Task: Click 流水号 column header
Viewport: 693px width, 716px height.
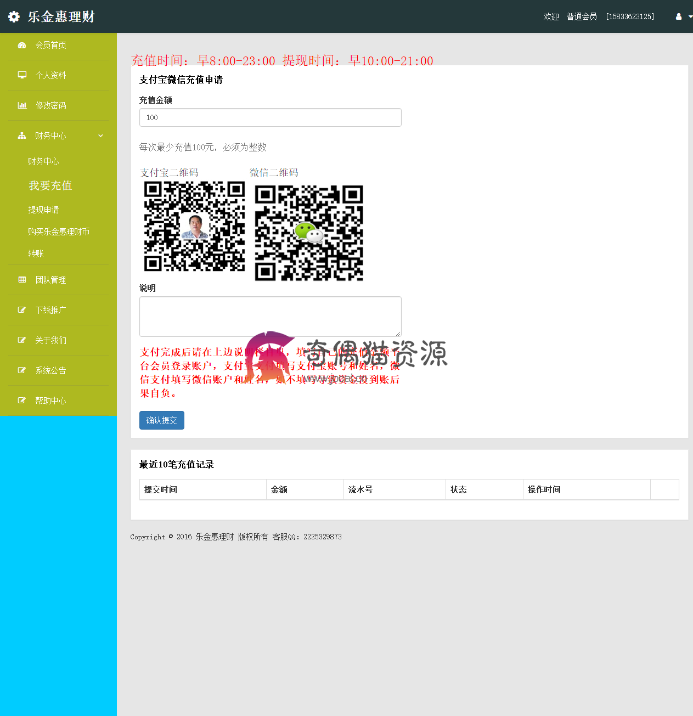Action: [x=360, y=489]
